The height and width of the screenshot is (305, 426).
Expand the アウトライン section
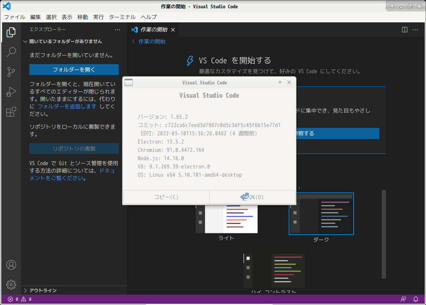[25, 291]
